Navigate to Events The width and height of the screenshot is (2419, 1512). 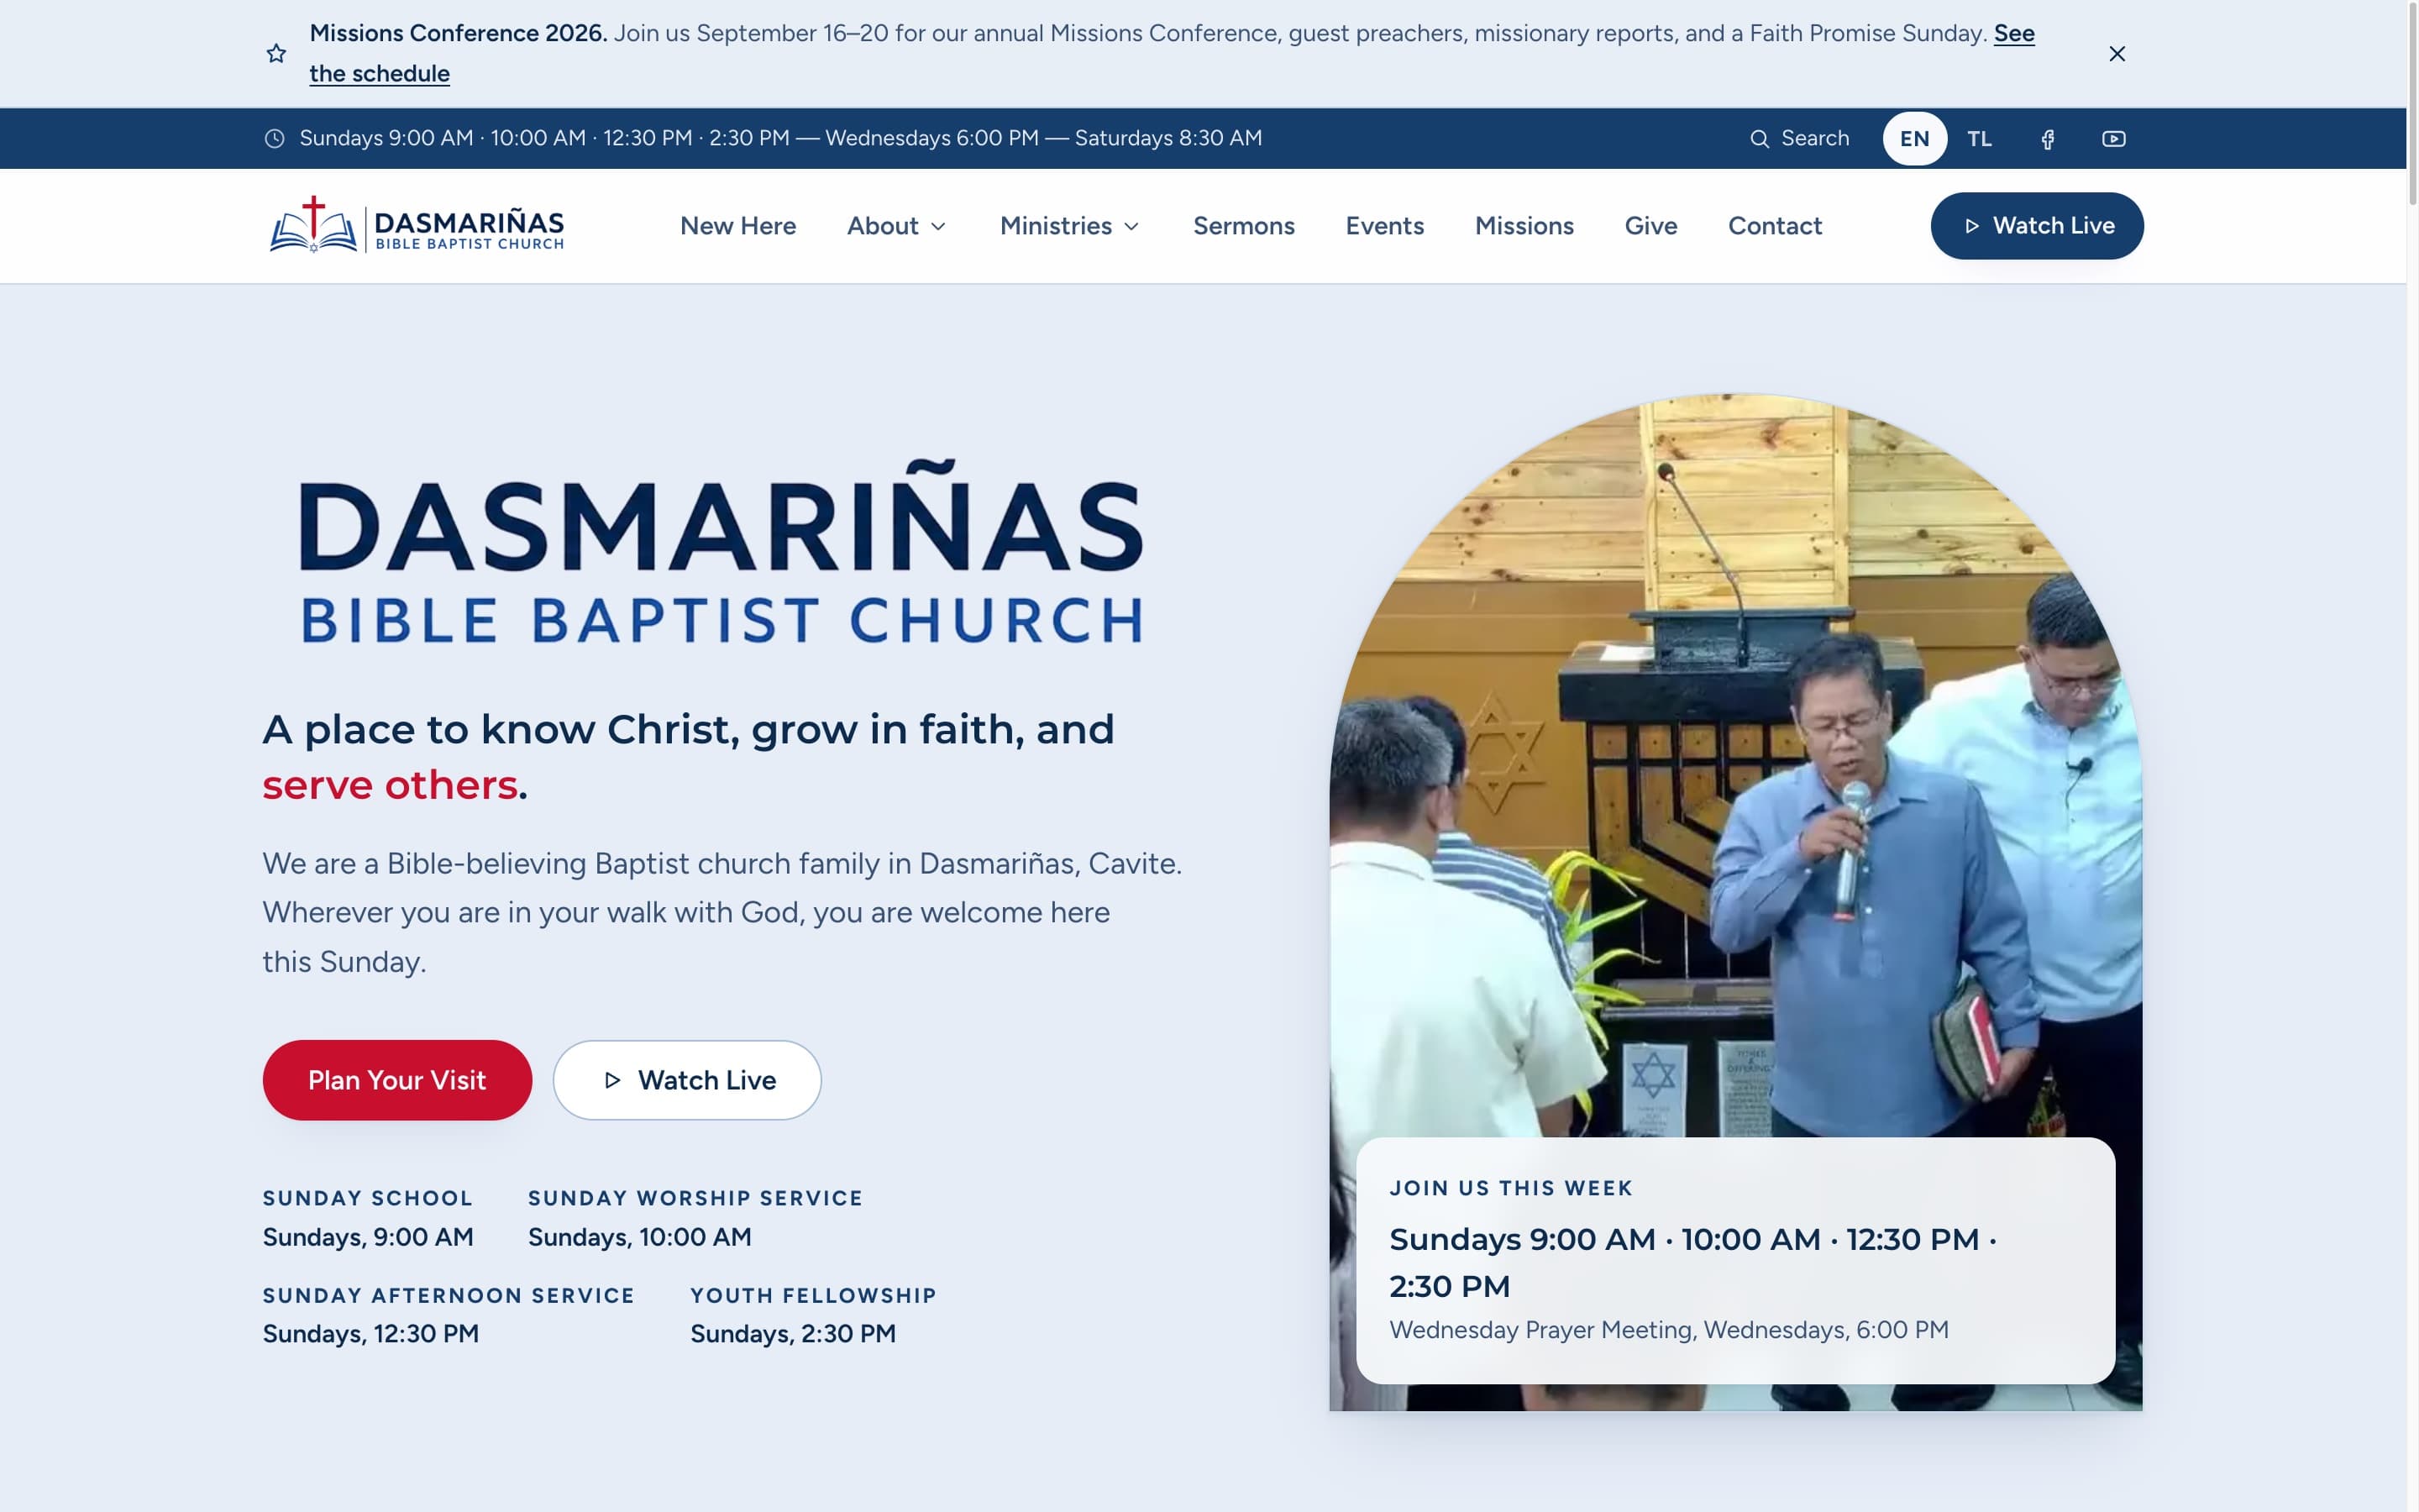pyautogui.click(x=1384, y=226)
